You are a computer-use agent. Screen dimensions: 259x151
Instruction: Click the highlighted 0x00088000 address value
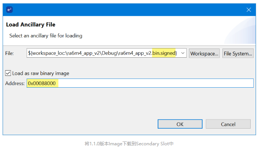click(42, 83)
